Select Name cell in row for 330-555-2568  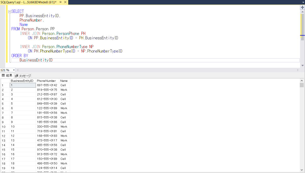[65, 127]
